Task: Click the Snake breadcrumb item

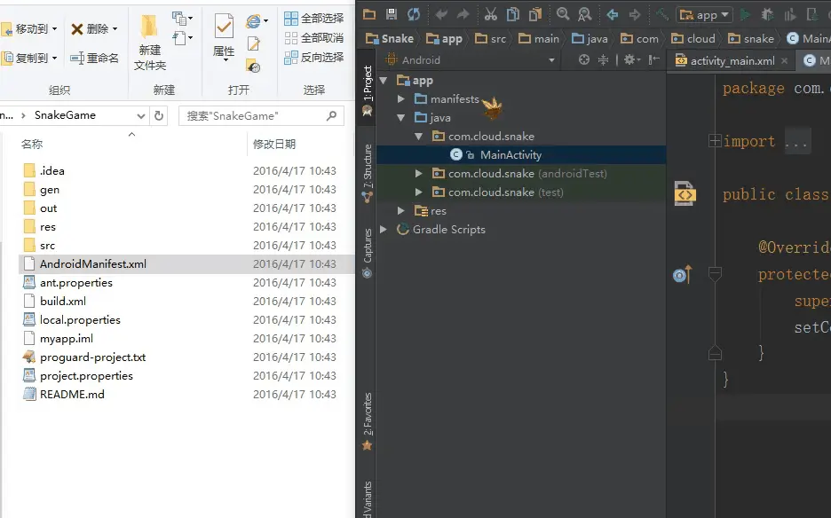Action: coord(390,38)
